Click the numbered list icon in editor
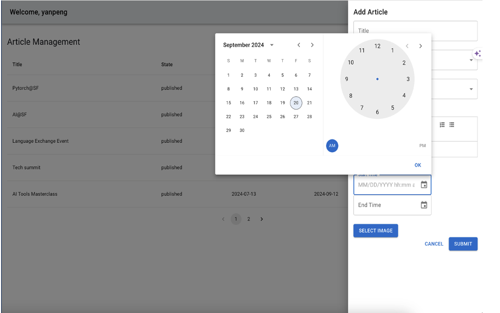The width and height of the screenshot is (500, 313). point(442,125)
